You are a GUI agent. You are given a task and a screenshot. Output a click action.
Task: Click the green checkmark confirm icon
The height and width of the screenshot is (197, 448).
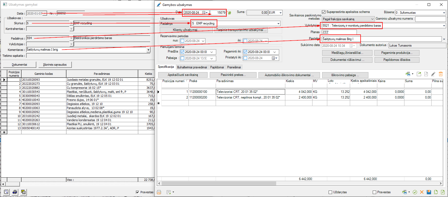tap(415, 192)
